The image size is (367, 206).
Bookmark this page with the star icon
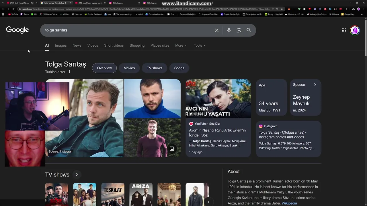(282, 9)
